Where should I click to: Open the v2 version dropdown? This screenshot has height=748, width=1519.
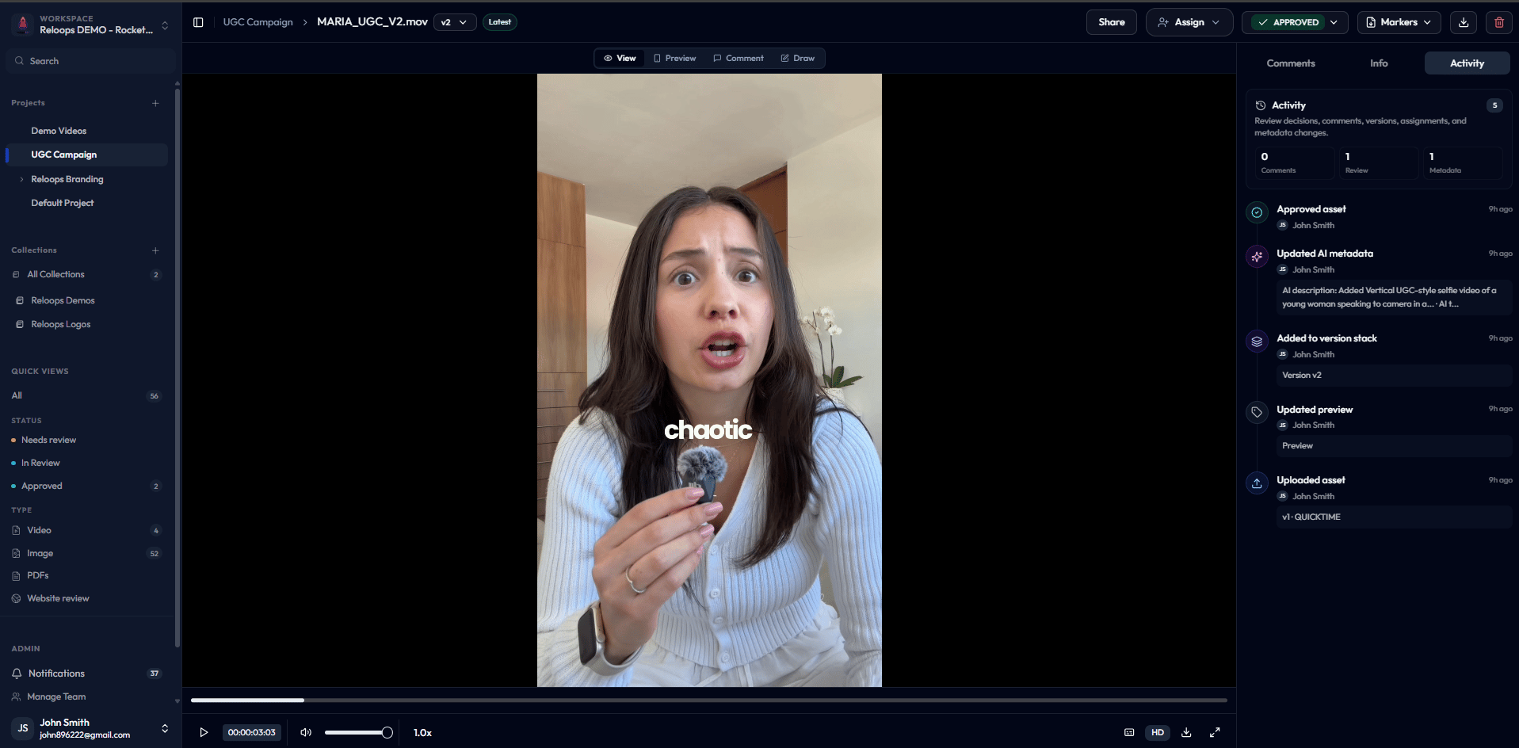(x=455, y=22)
